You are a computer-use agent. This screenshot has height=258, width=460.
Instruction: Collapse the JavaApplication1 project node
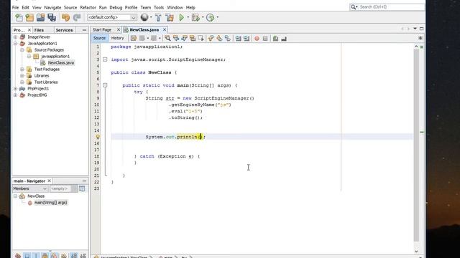pos(16,43)
